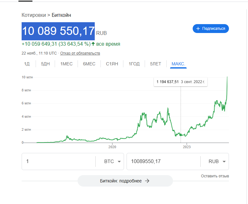Click the Оставить отзыв feedback link
The height and width of the screenshot is (204, 248).
(x=215, y=176)
